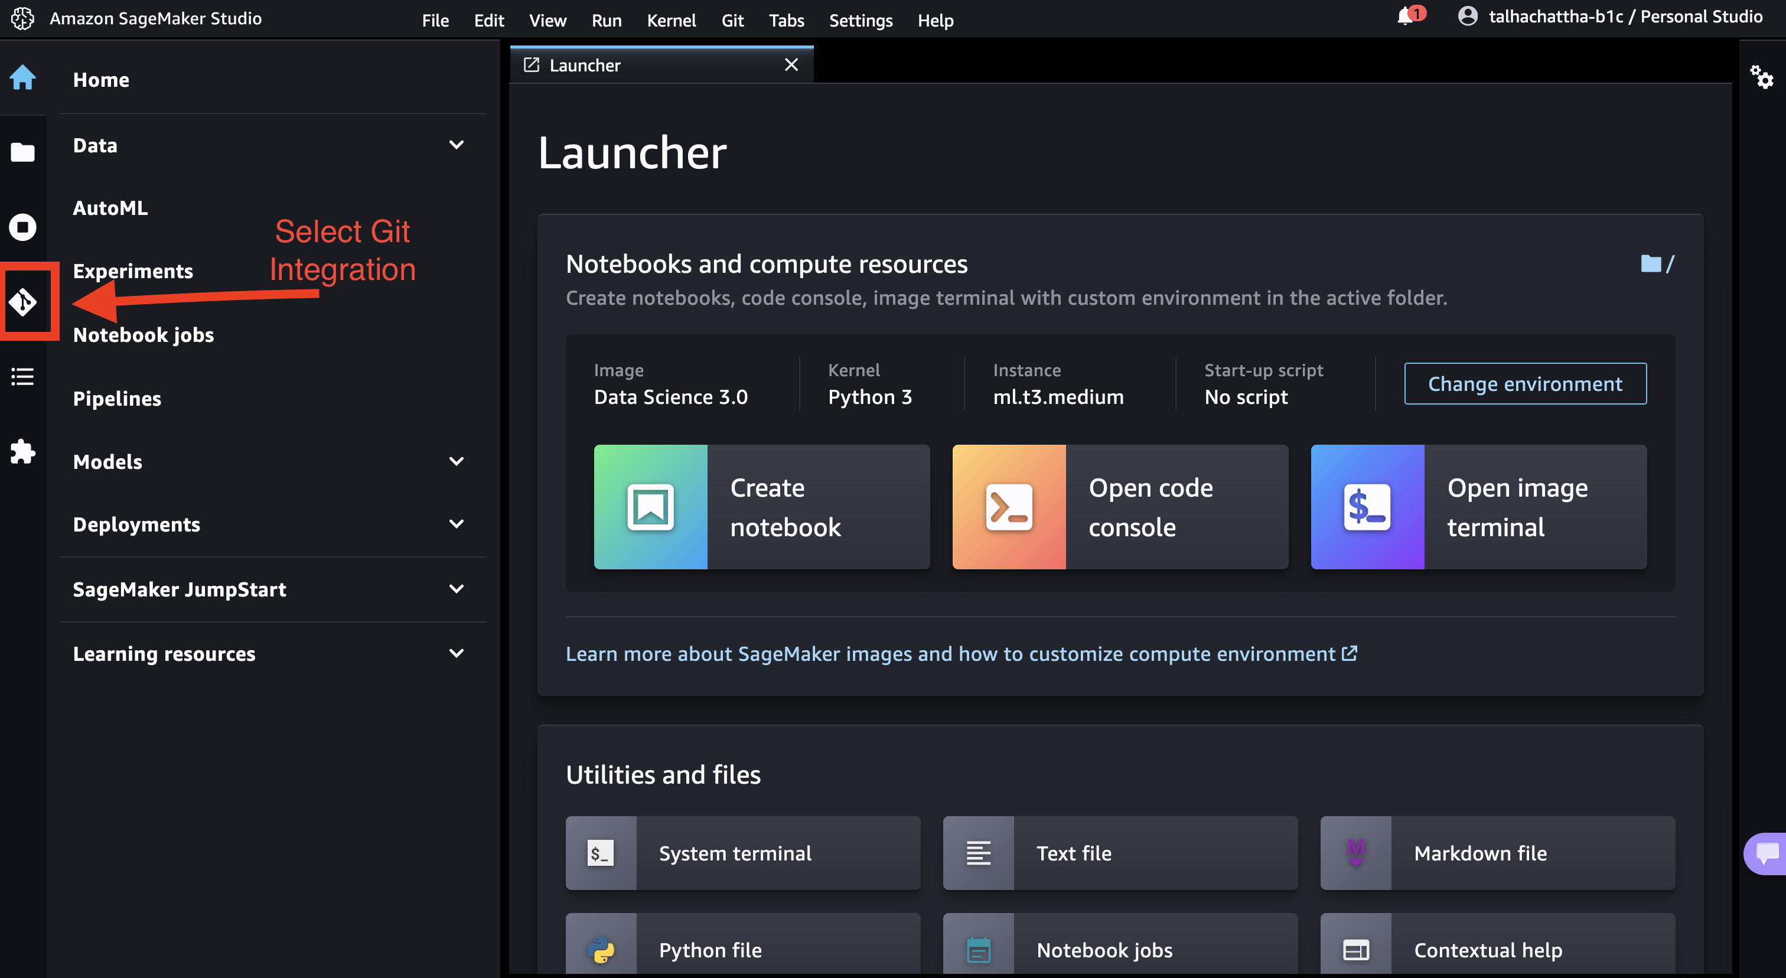1786x978 pixels.
Task: Click the notifications bell icon
Action: point(1406,17)
